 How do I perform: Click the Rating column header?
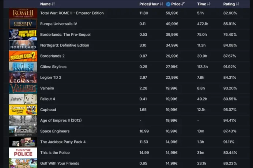coord(229,4)
